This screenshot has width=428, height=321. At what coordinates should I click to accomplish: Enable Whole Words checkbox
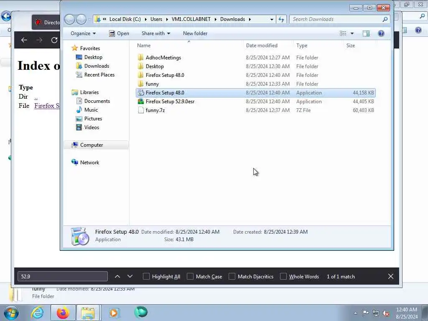tap(283, 277)
